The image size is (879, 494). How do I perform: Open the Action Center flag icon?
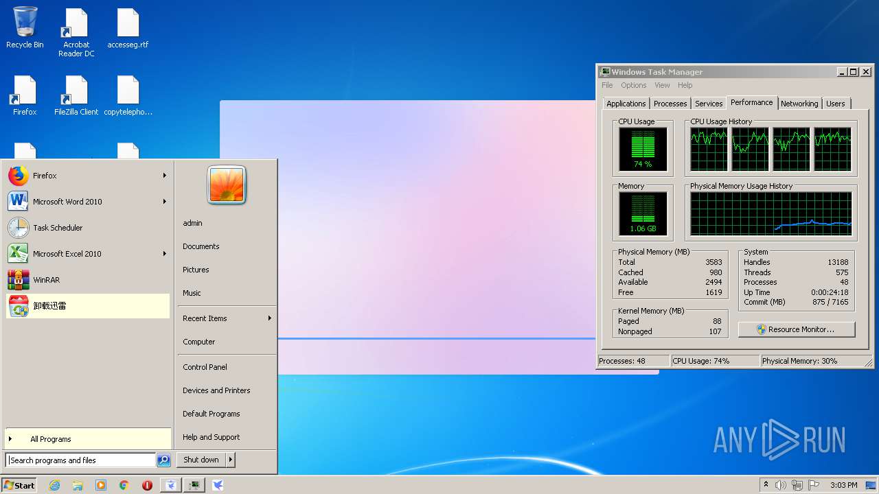coord(814,485)
